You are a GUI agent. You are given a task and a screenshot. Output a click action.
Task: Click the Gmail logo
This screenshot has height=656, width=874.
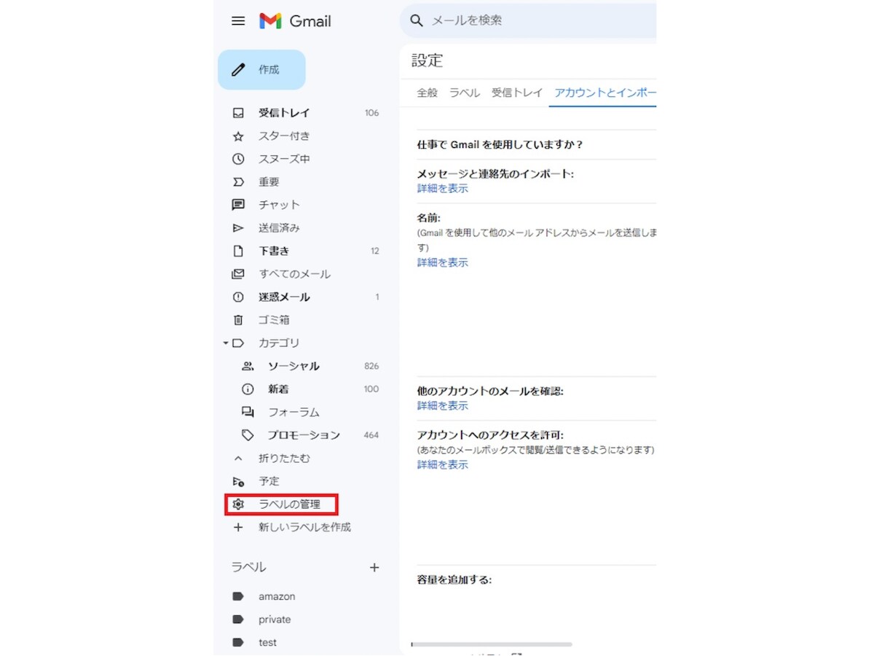click(295, 21)
